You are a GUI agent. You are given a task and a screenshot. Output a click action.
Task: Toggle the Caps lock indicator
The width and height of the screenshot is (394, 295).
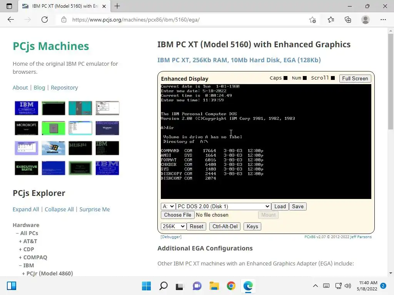tap(285, 78)
